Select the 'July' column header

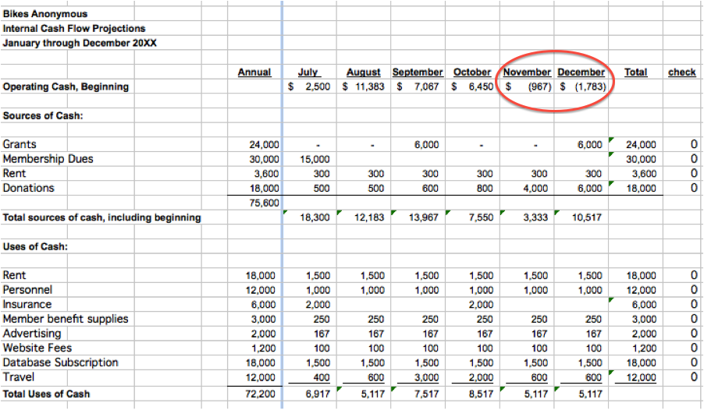pos(308,72)
